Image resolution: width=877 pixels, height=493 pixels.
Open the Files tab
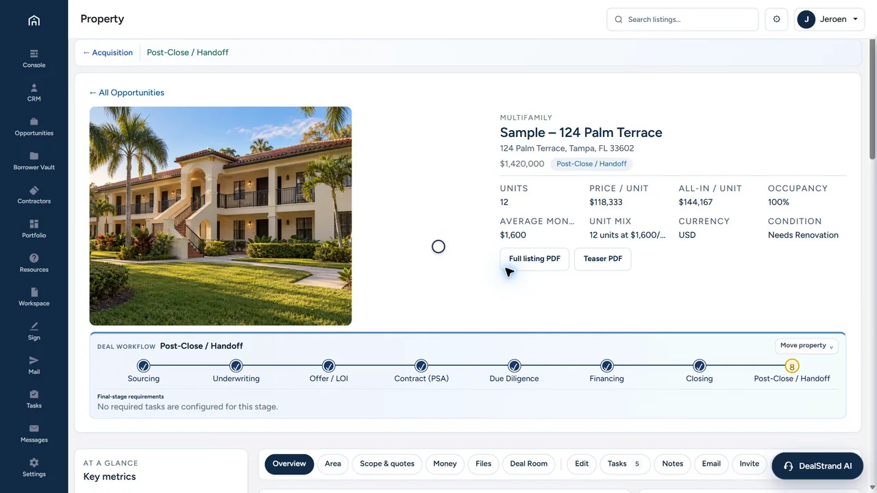[484, 464]
